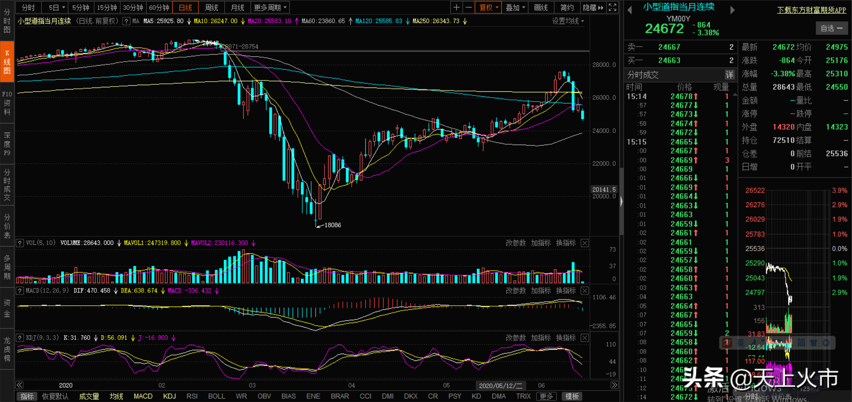
Task: Go to previous contract with left arrow
Action: click(630, 10)
